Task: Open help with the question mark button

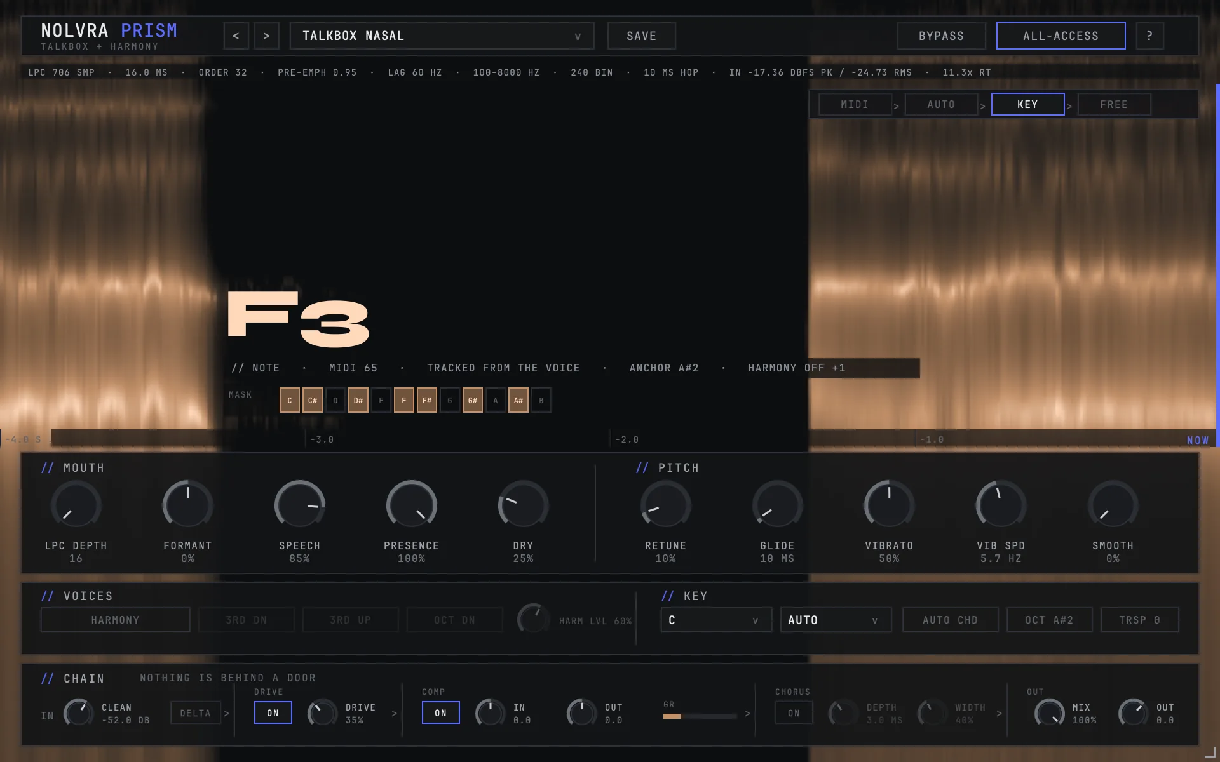Action: pos(1149,36)
